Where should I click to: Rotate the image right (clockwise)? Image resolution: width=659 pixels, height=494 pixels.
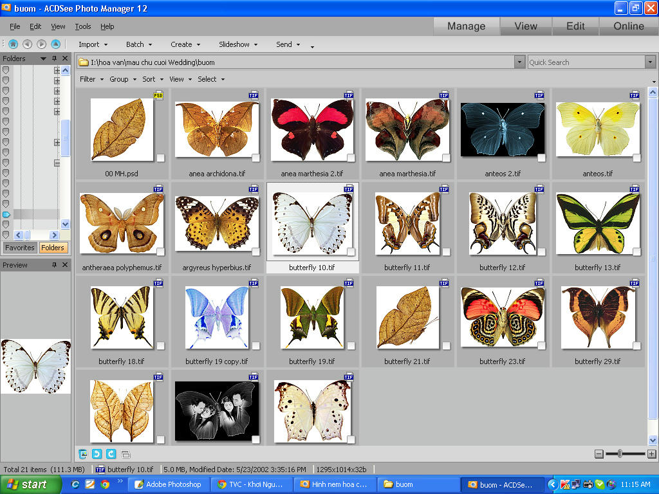point(111,453)
